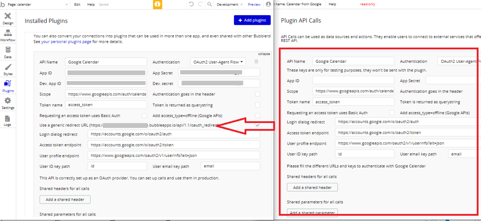
Task: Click the Saved status text
Action: (x=103, y=4)
